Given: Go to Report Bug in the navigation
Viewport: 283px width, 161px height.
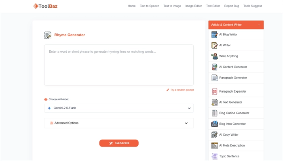Looking at the screenshot, I should tap(232, 6).
